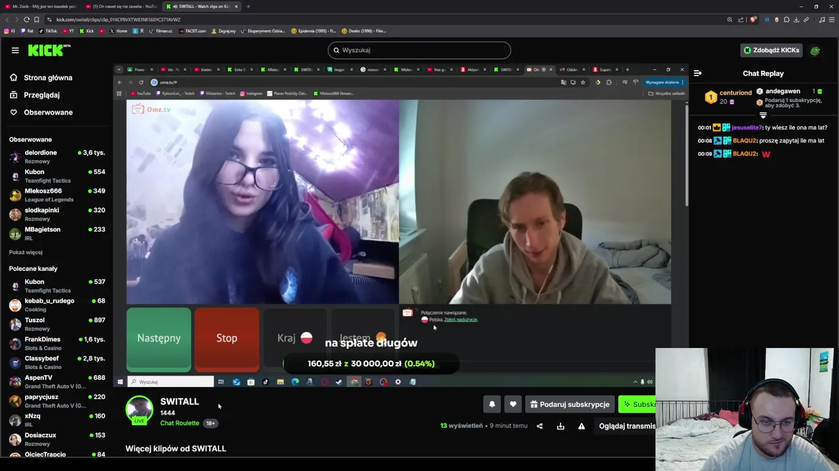Click the notification bell button
Viewport: 839px width, 471px height.
tap(492, 404)
